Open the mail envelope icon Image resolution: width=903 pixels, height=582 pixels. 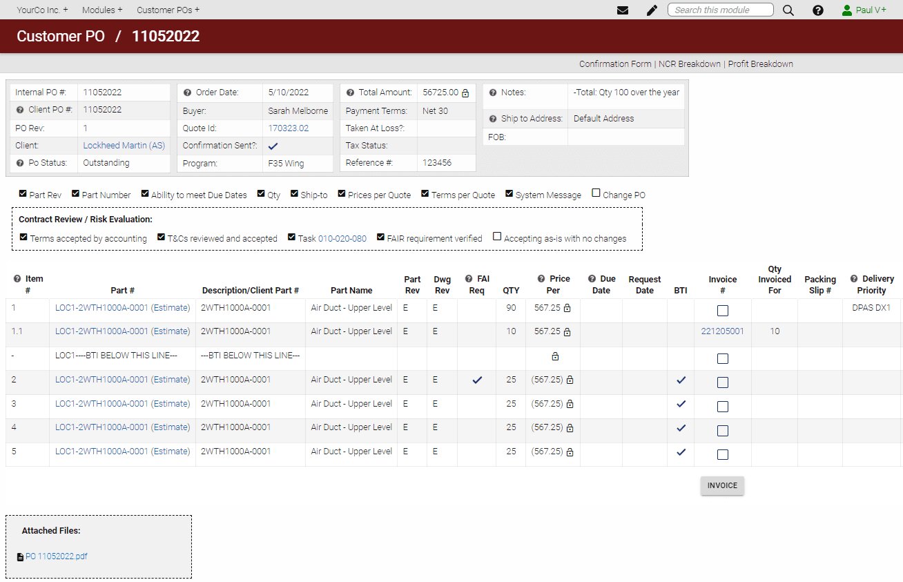pyautogui.click(x=623, y=10)
